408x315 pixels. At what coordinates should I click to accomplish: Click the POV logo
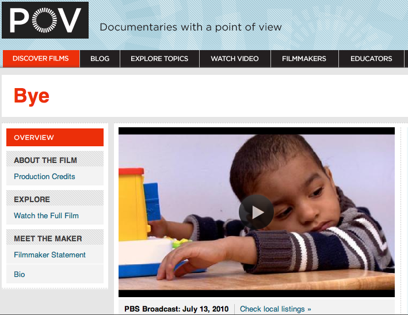click(x=45, y=20)
